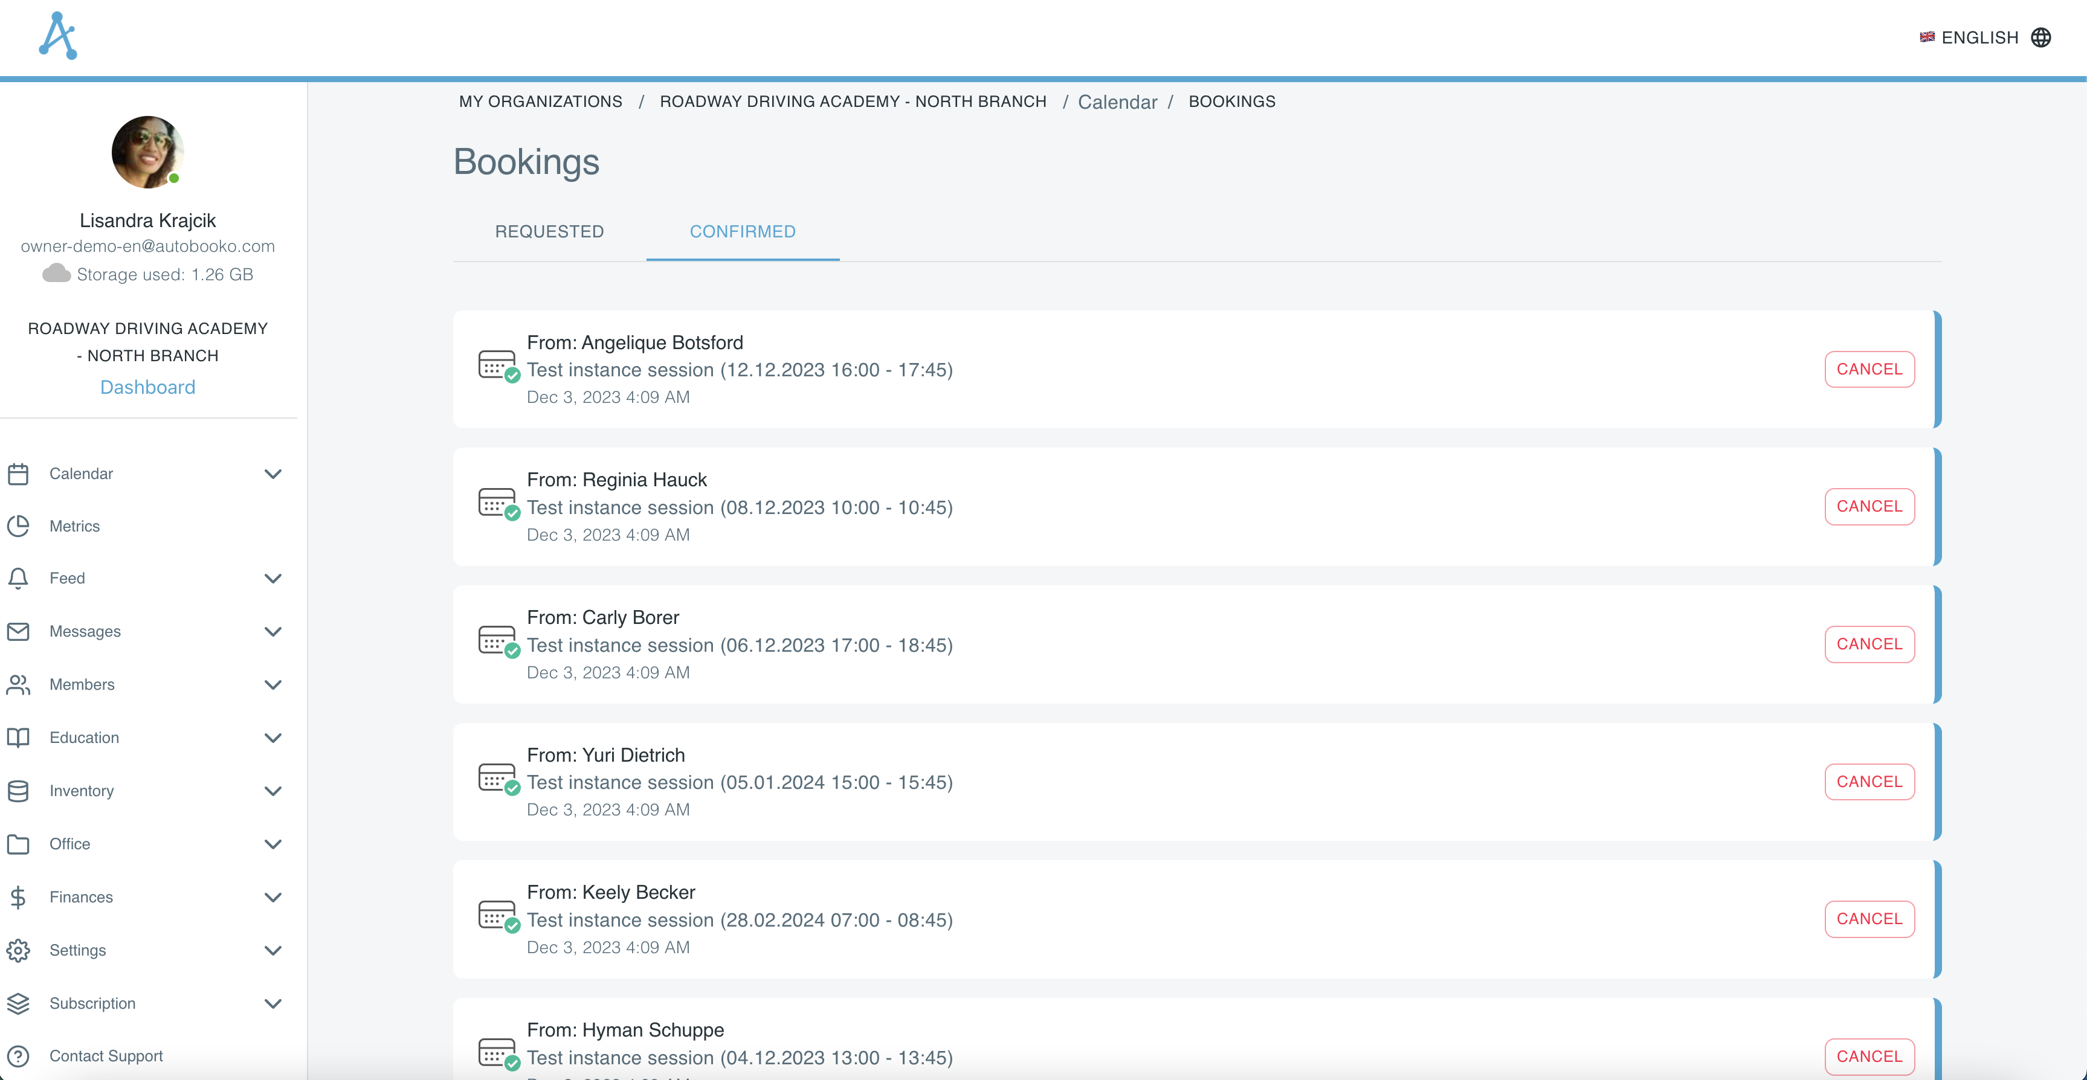Select the Confirmed tab
This screenshot has width=2087, height=1080.
pos(742,232)
